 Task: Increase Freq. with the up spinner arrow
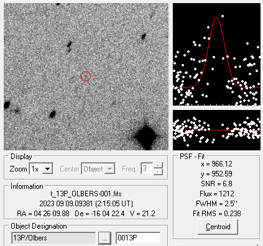coord(158,166)
